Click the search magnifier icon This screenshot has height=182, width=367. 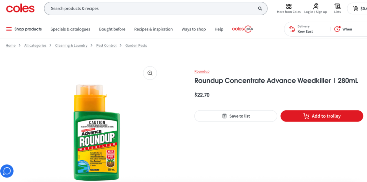click(x=260, y=9)
